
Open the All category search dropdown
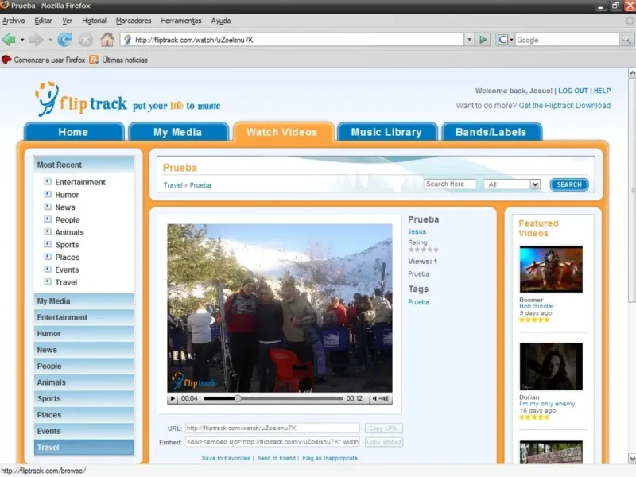click(x=512, y=184)
